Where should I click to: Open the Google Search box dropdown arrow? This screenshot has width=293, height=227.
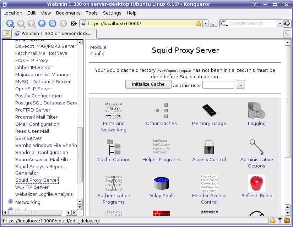point(280,23)
